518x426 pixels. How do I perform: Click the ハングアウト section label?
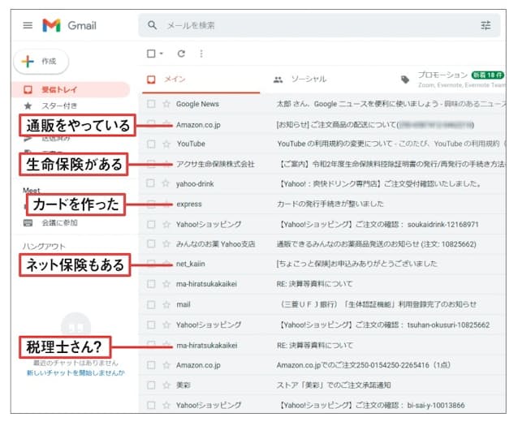point(44,247)
